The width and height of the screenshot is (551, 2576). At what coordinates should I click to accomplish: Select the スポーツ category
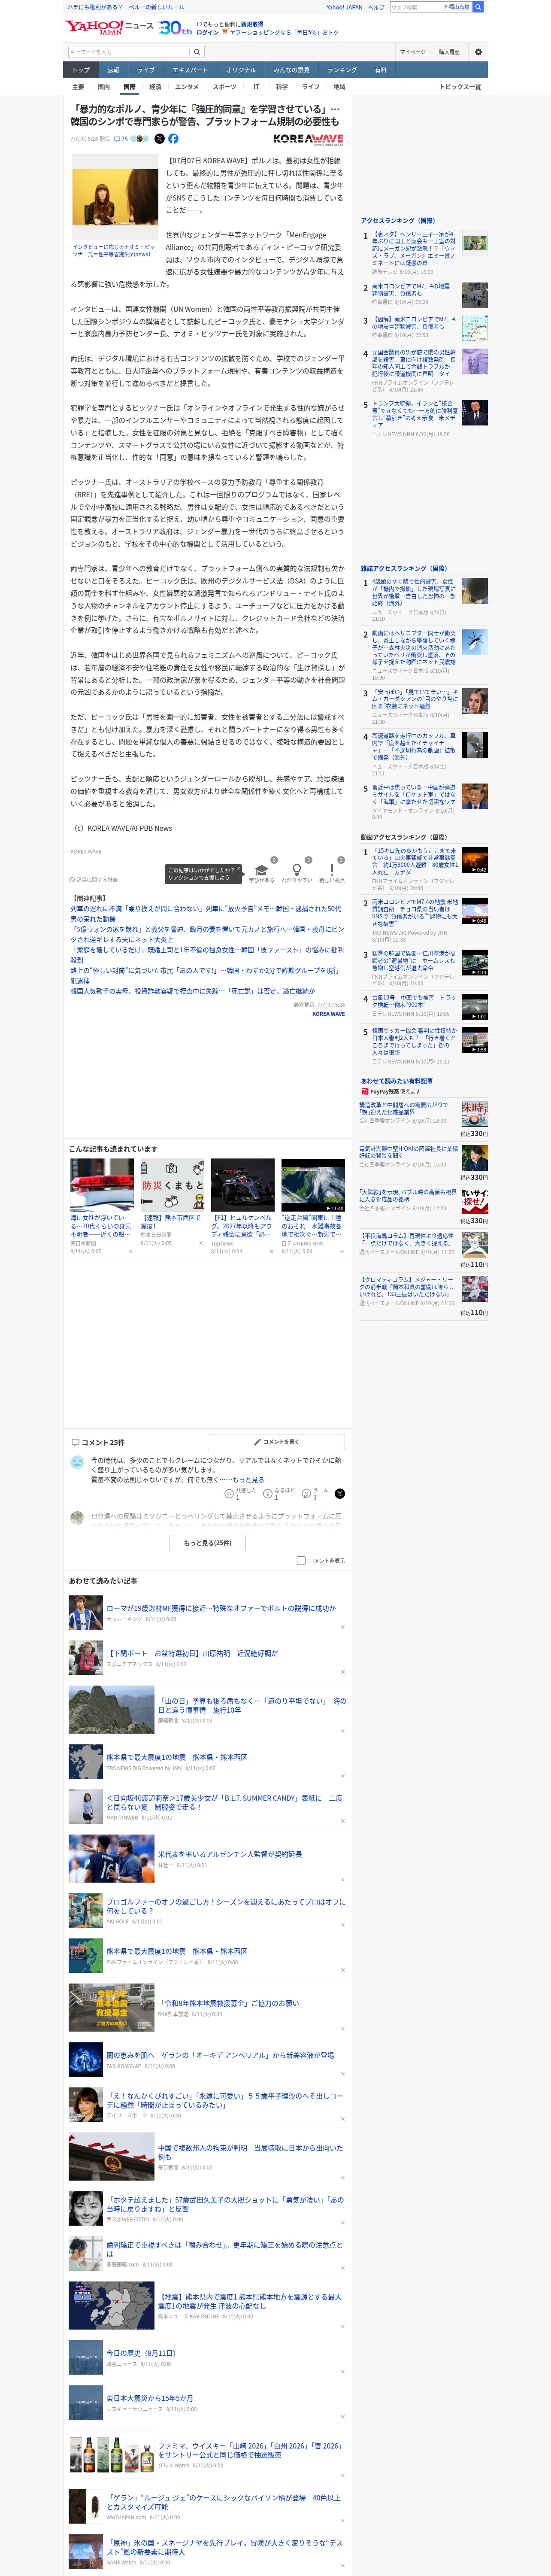[x=225, y=87]
